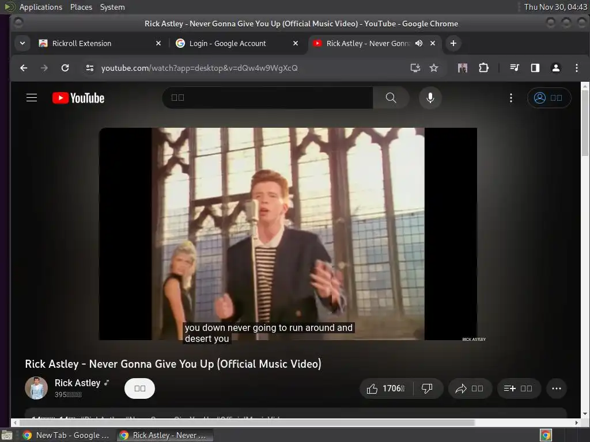Open the Rick Astley channel name link
The height and width of the screenshot is (442, 590).
tap(78, 383)
